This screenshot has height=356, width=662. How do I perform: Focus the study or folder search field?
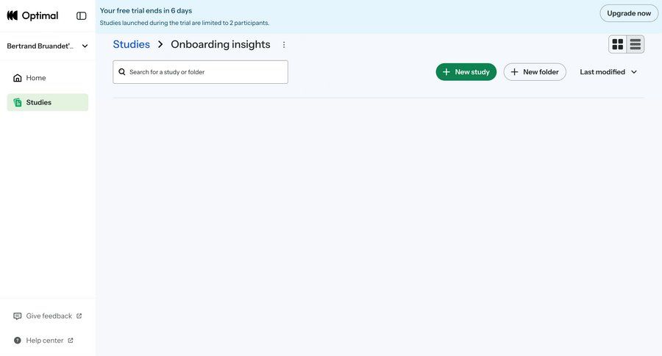tap(206, 72)
